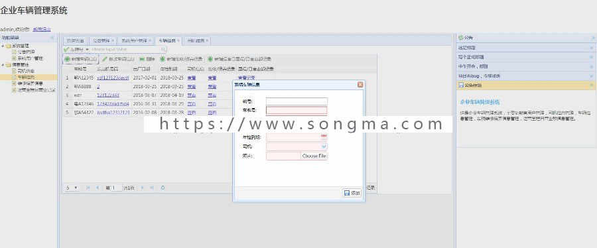
Task: Collapse the highlighted 公告详细 header
Action: (x=526, y=85)
